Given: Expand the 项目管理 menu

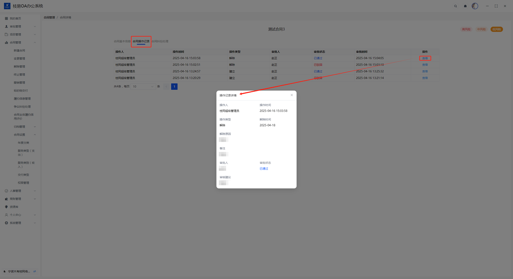Looking at the screenshot, I should (20, 34).
